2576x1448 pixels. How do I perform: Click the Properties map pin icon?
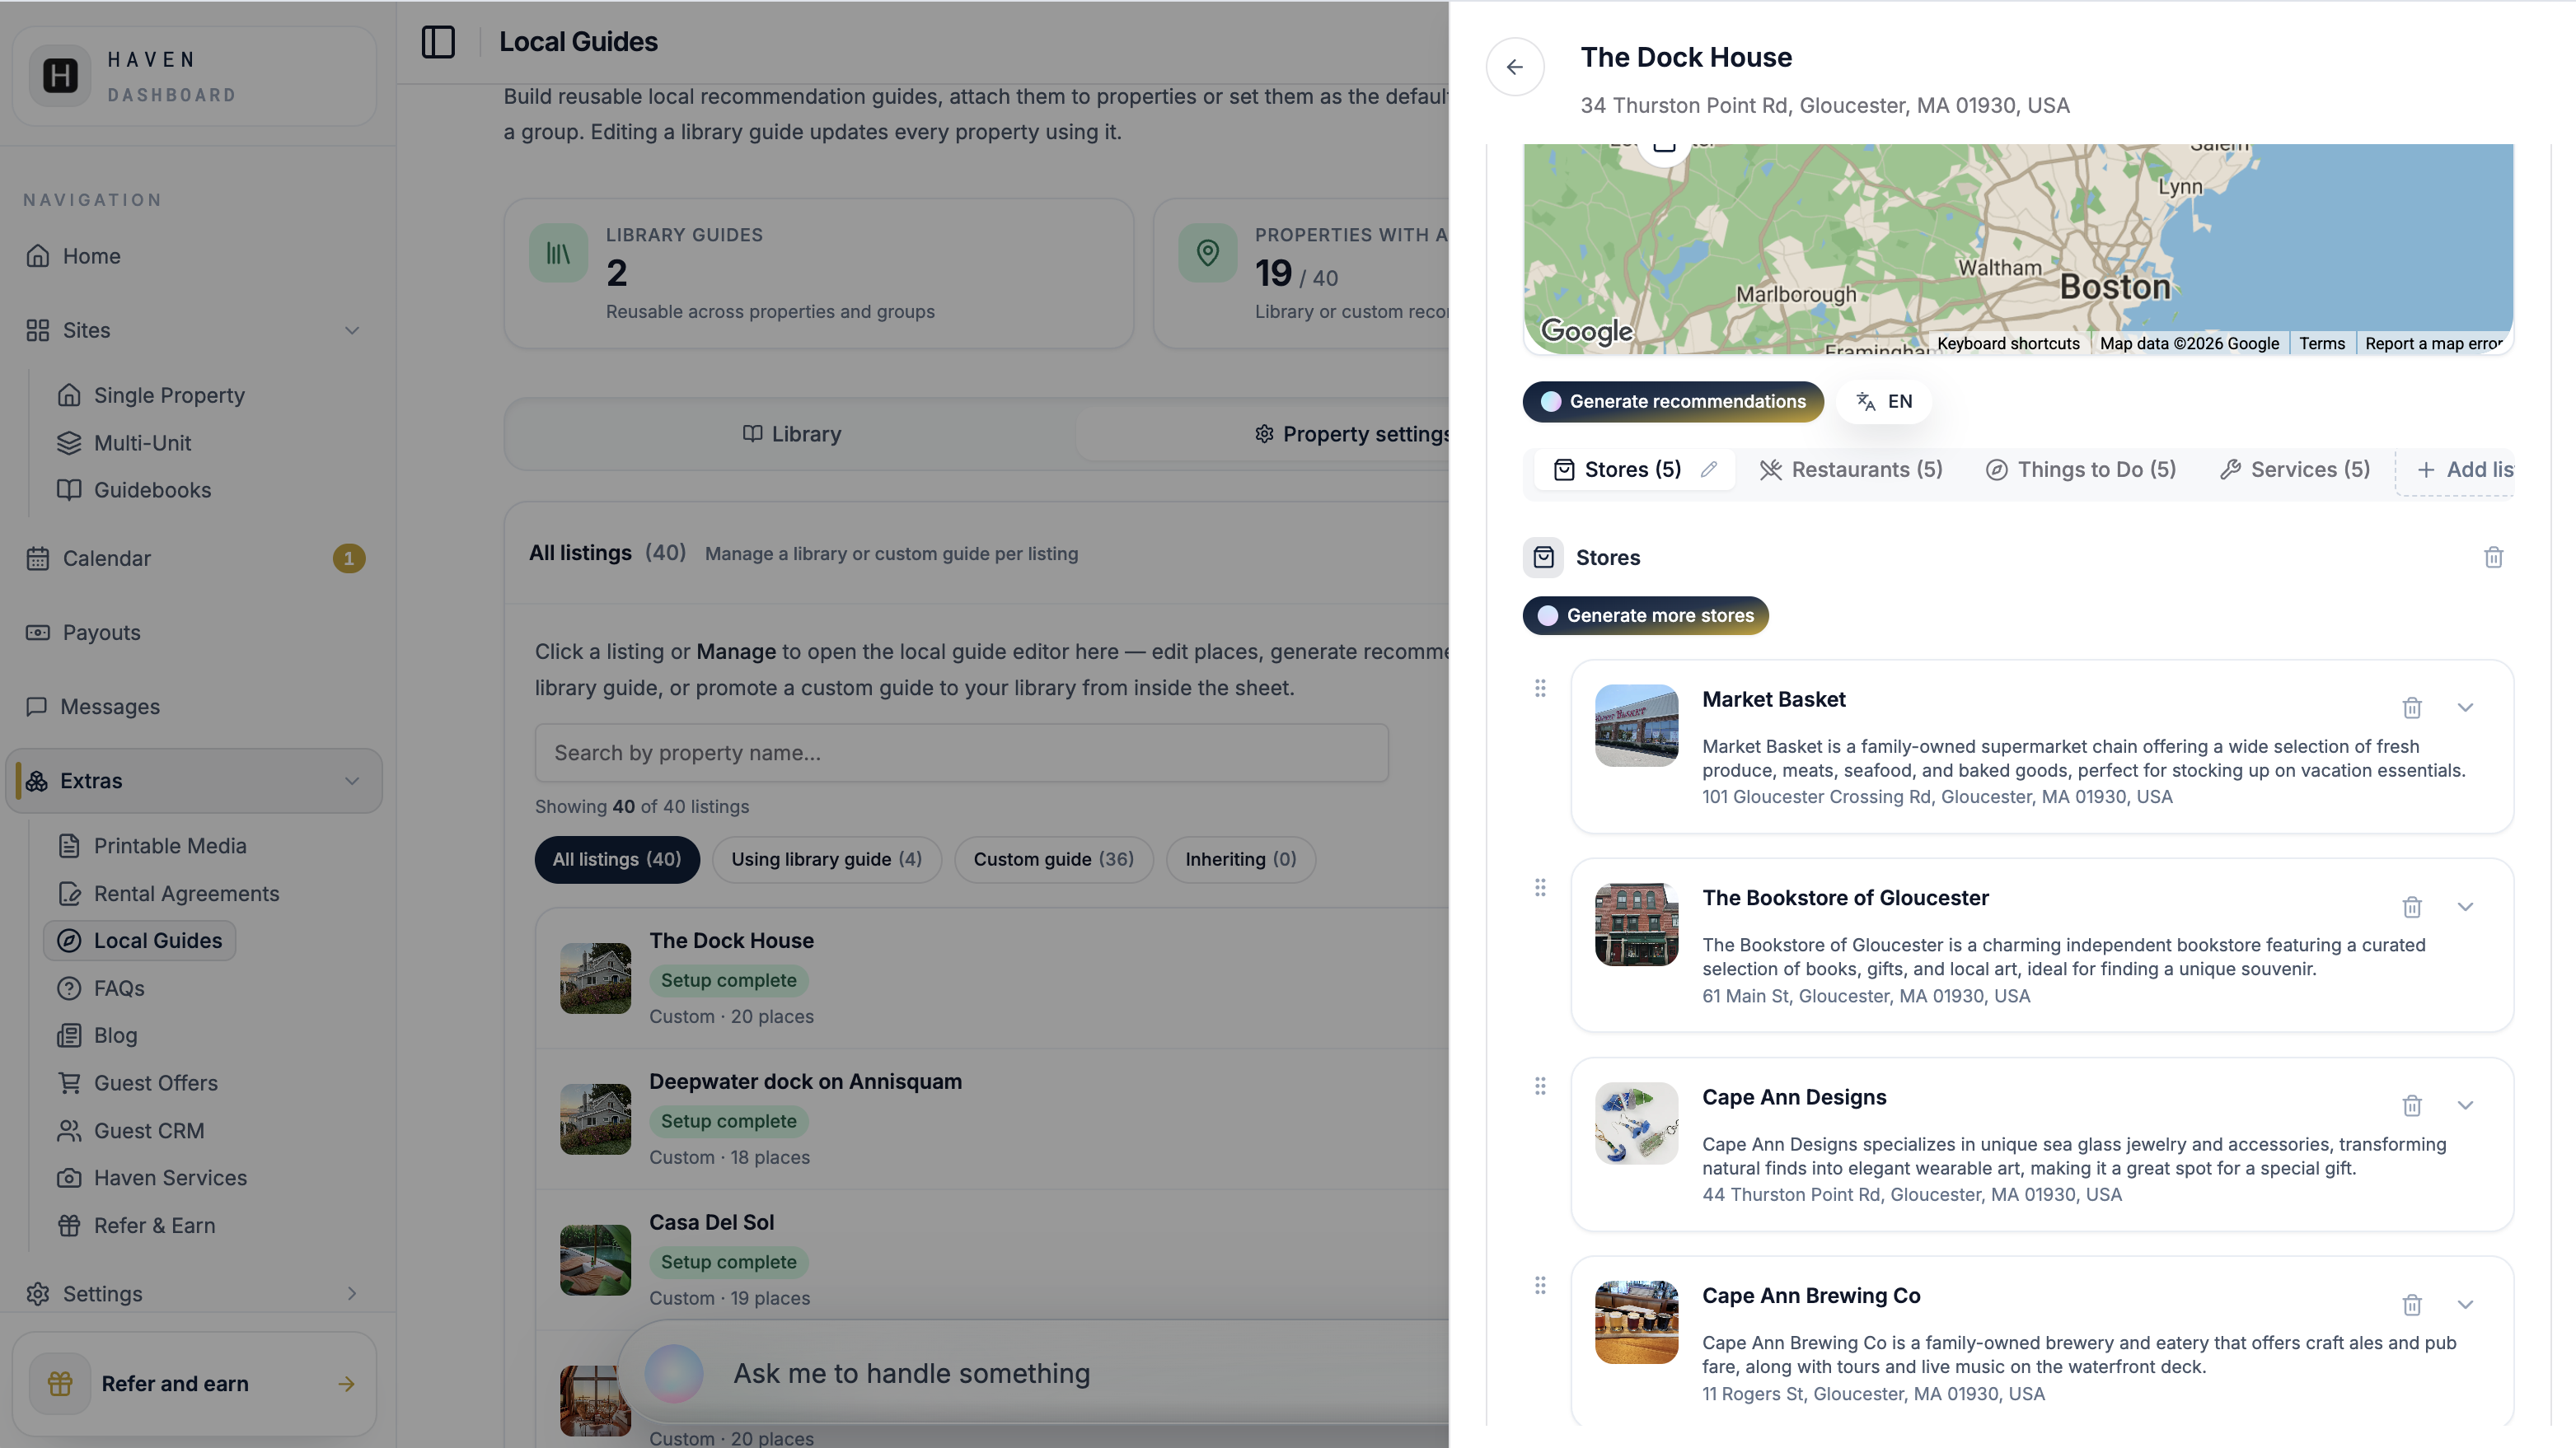click(1207, 253)
